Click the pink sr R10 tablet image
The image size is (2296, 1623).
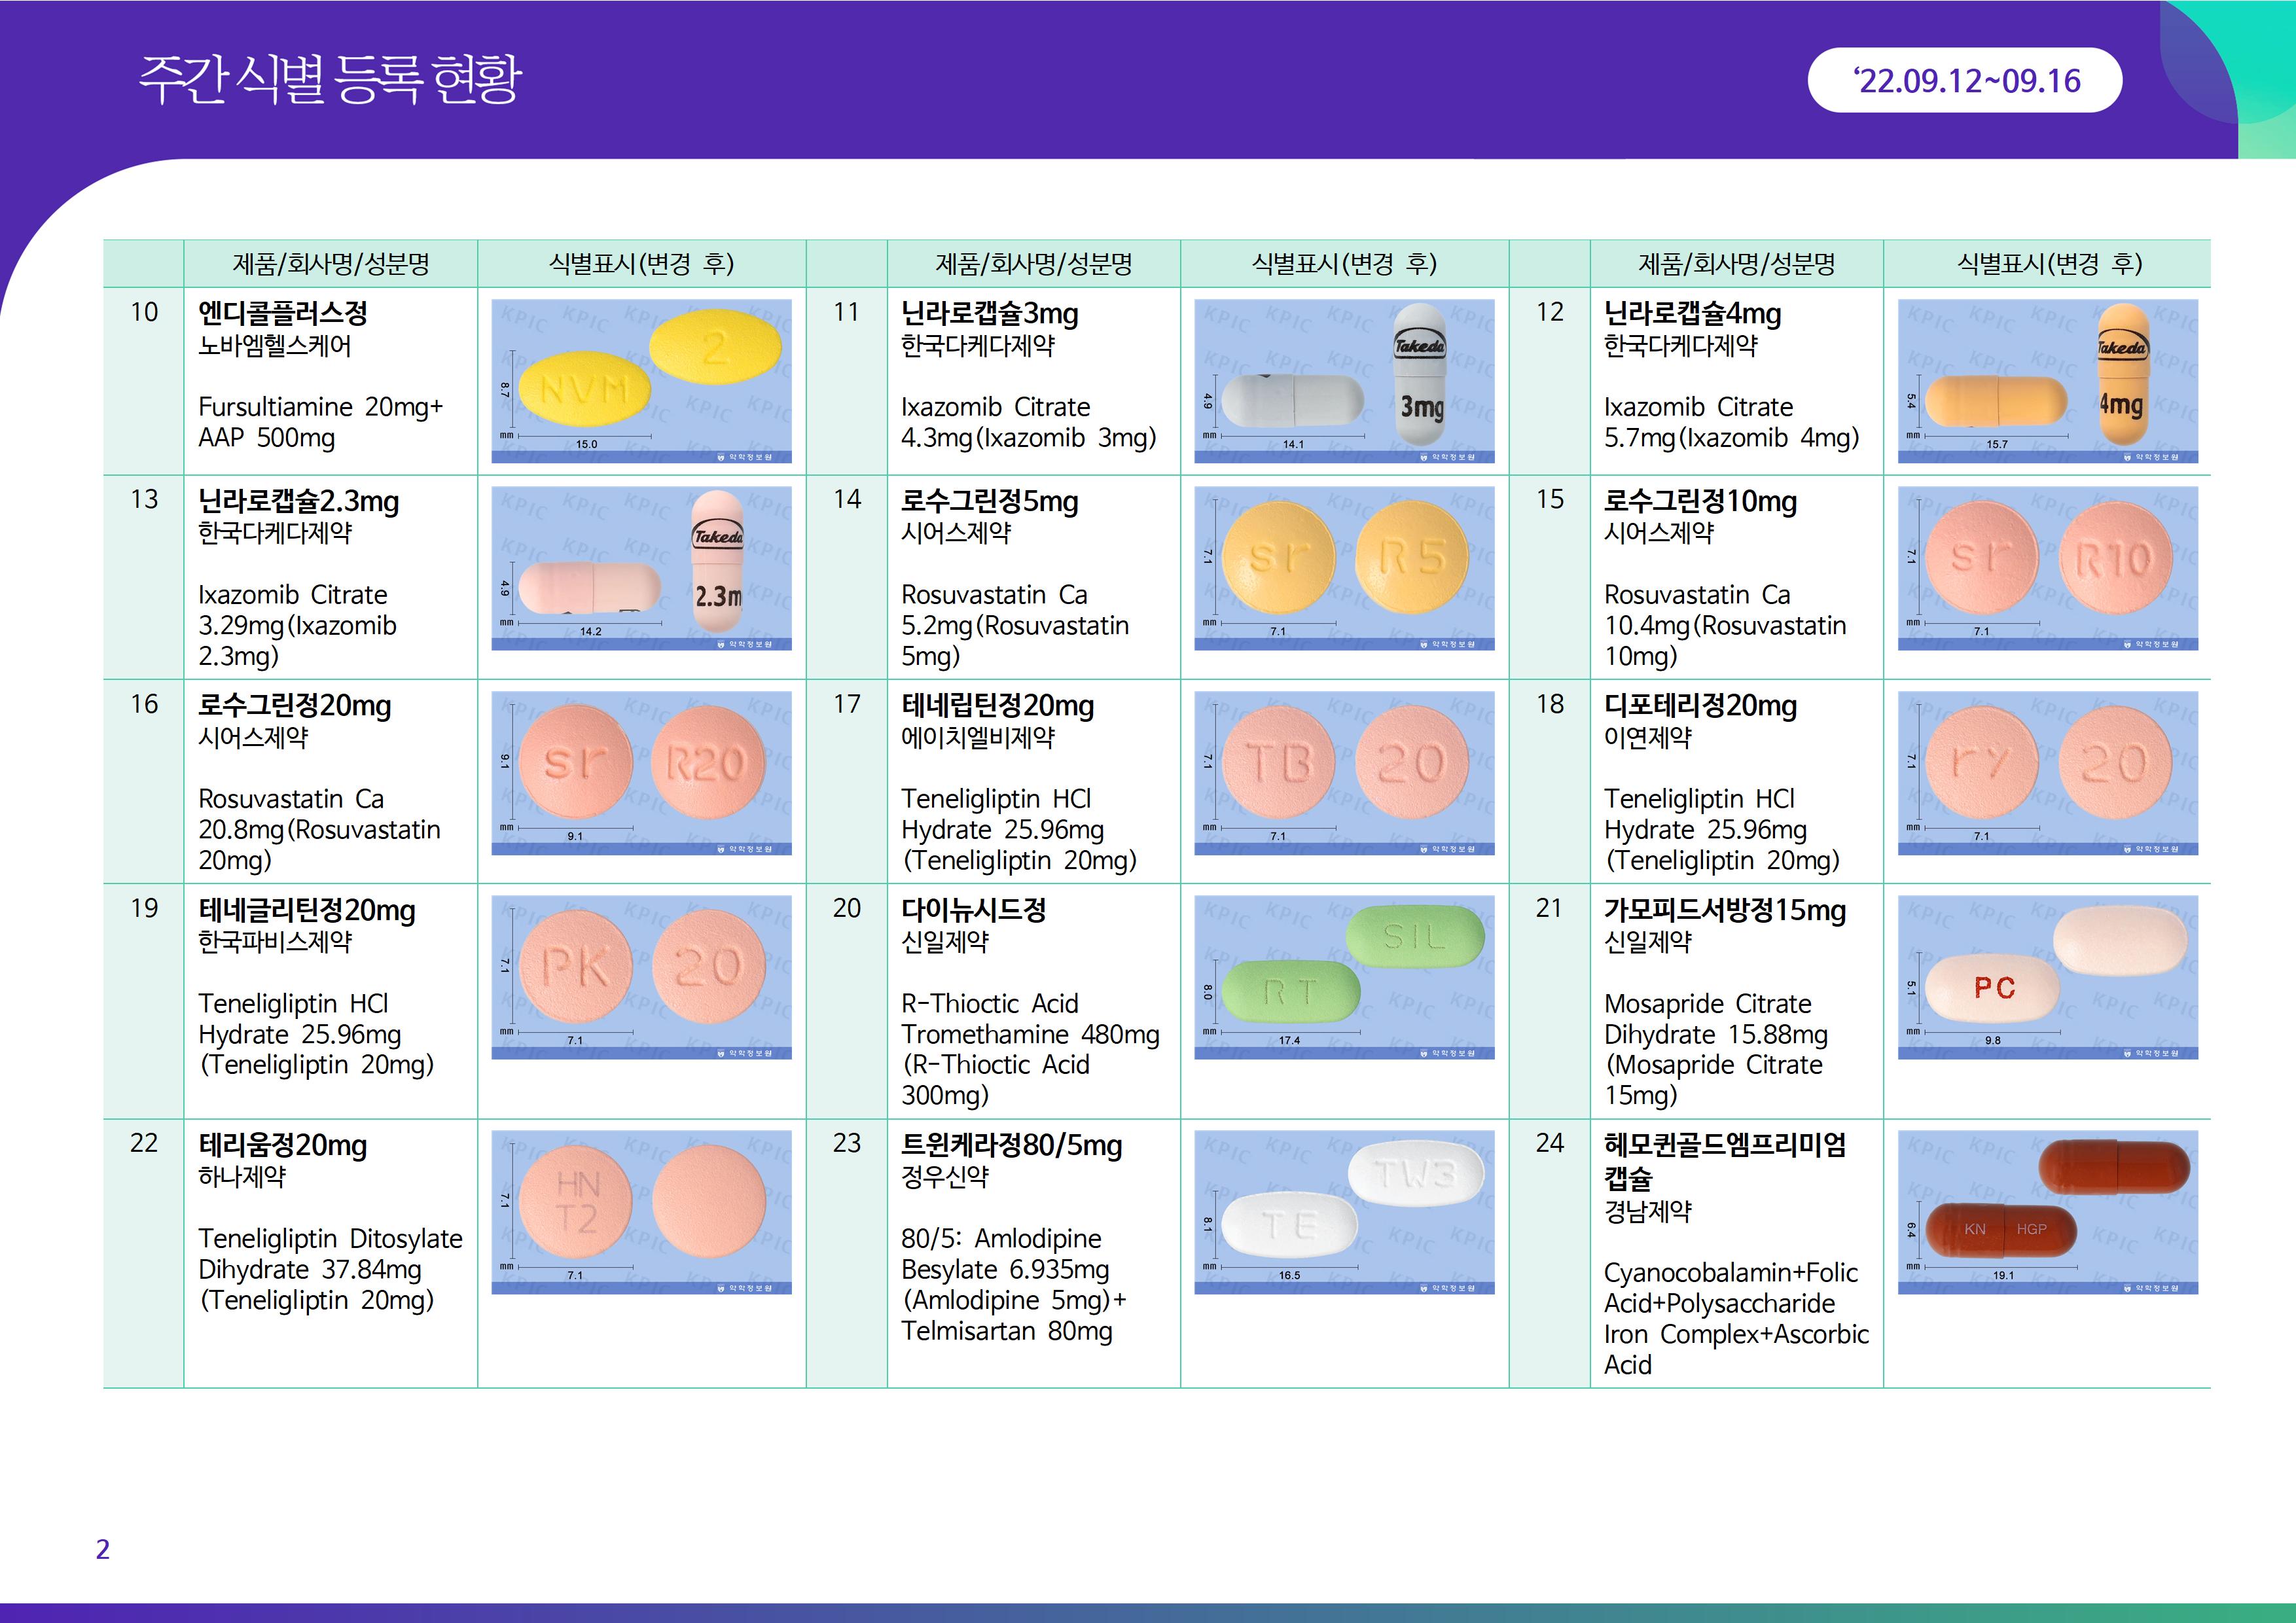(2047, 568)
